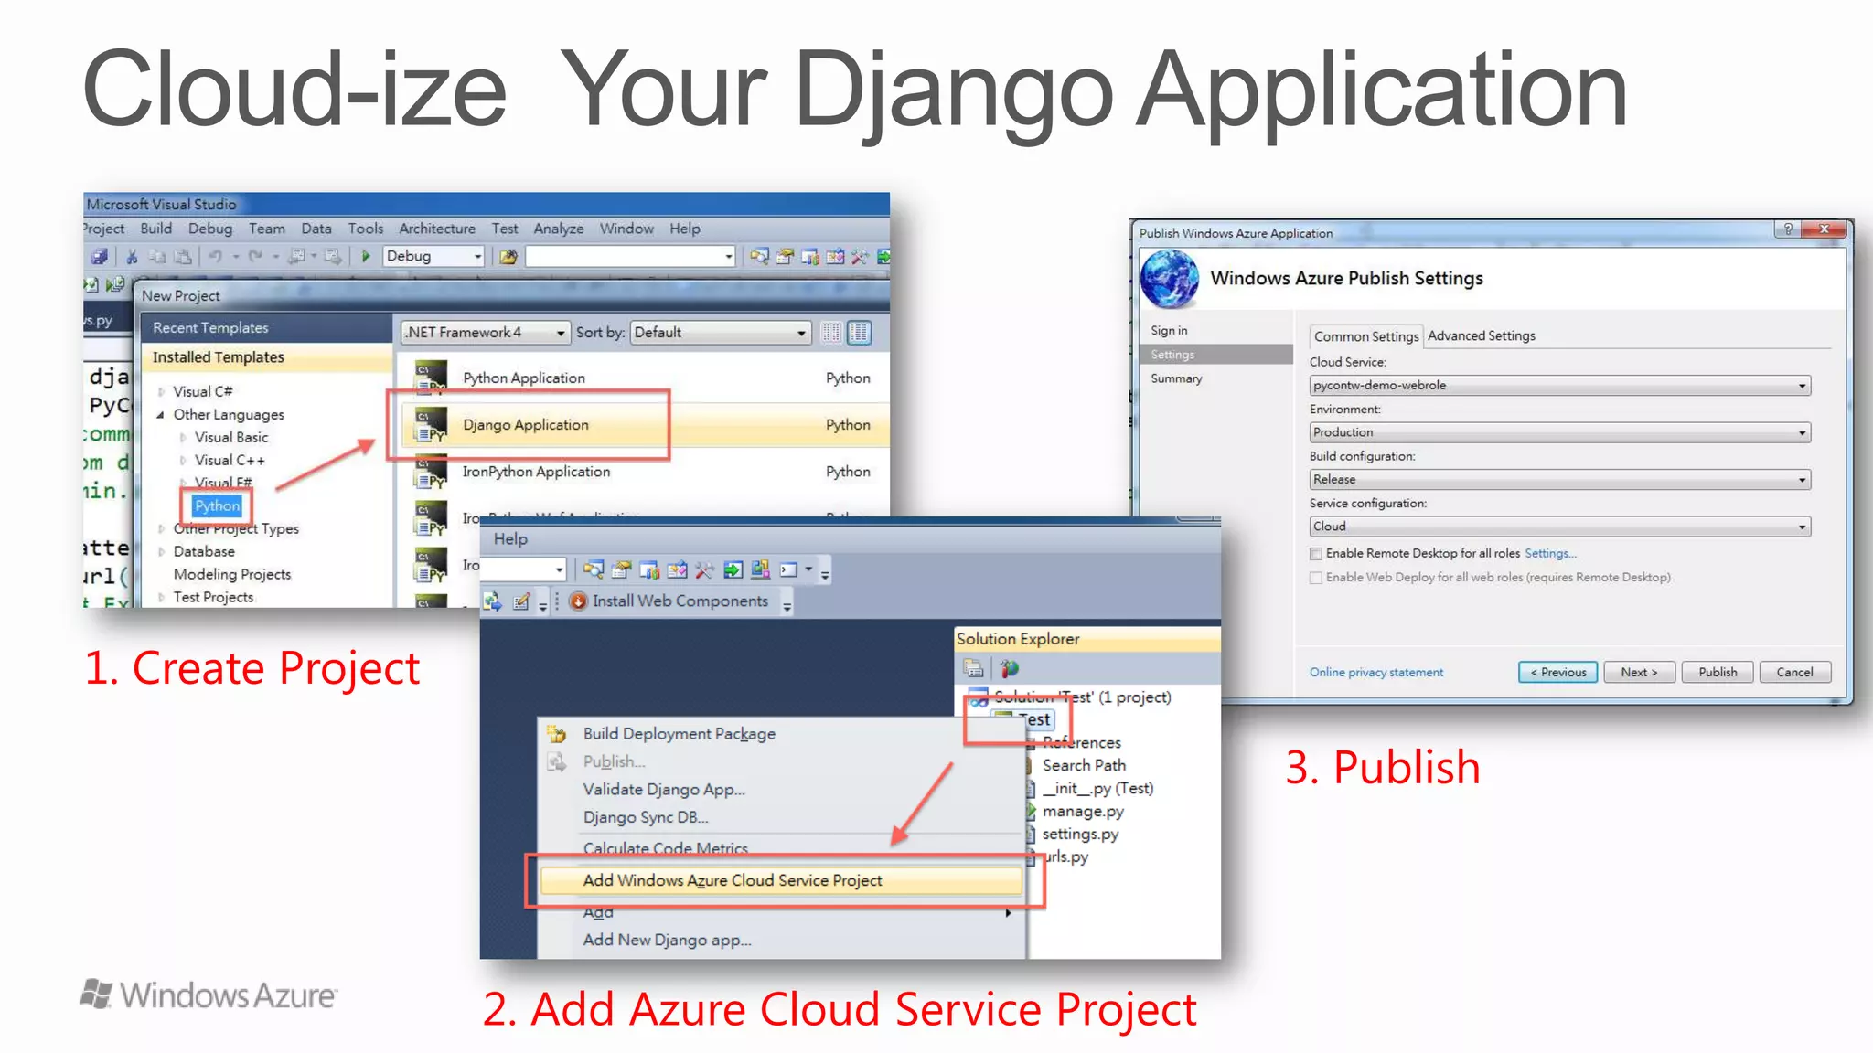
Task: Toggle Enable Web Deploy for all web roles
Action: click(x=1316, y=577)
